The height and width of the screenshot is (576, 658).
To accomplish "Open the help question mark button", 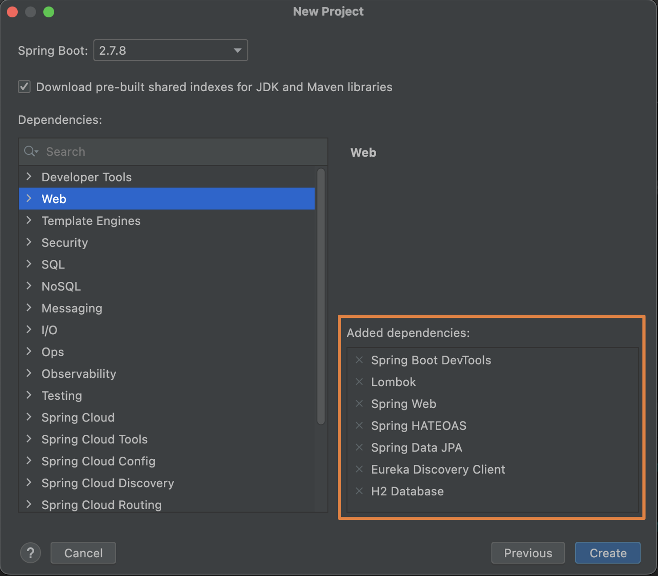I will 30,553.
